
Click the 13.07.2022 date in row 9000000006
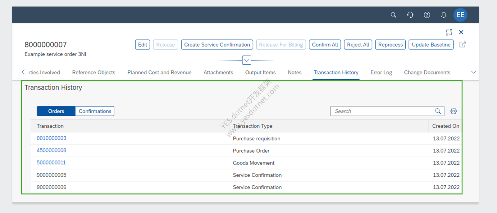click(x=446, y=187)
